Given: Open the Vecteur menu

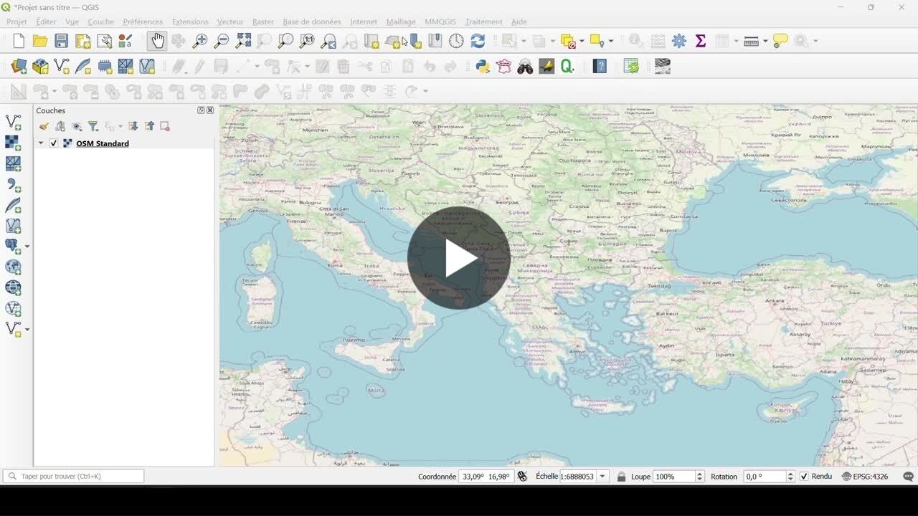Looking at the screenshot, I should (230, 21).
